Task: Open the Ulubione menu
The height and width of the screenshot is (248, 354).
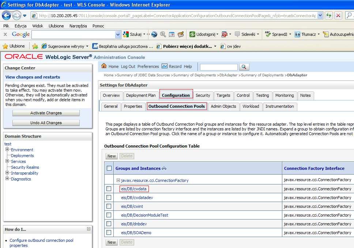Action: (56, 26)
